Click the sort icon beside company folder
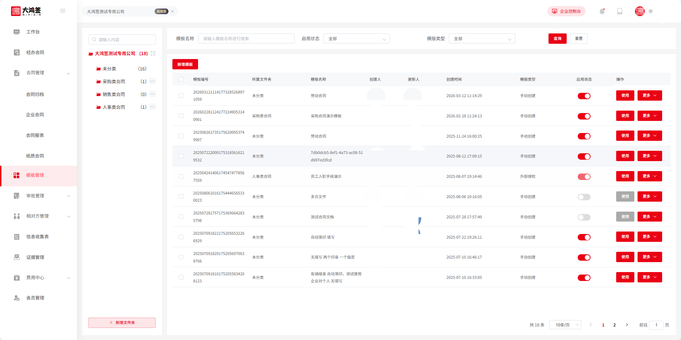Viewport: 681px width, 340px height. [x=153, y=53]
